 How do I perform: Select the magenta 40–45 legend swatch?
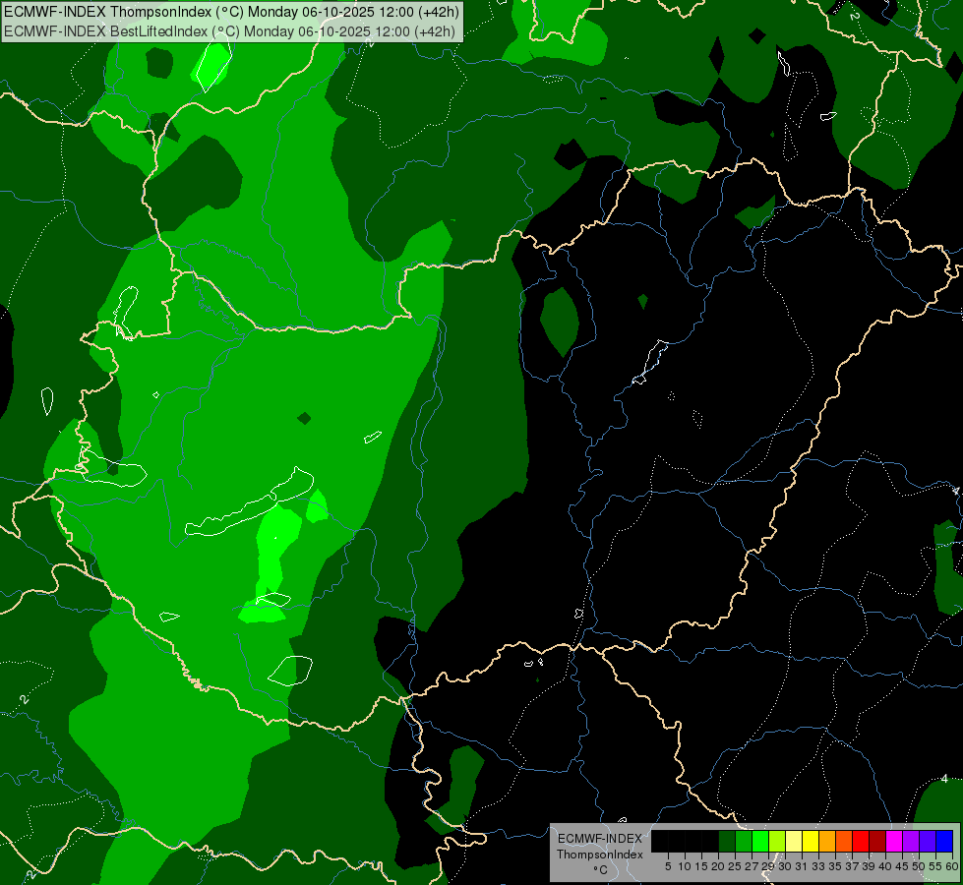(894, 841)
